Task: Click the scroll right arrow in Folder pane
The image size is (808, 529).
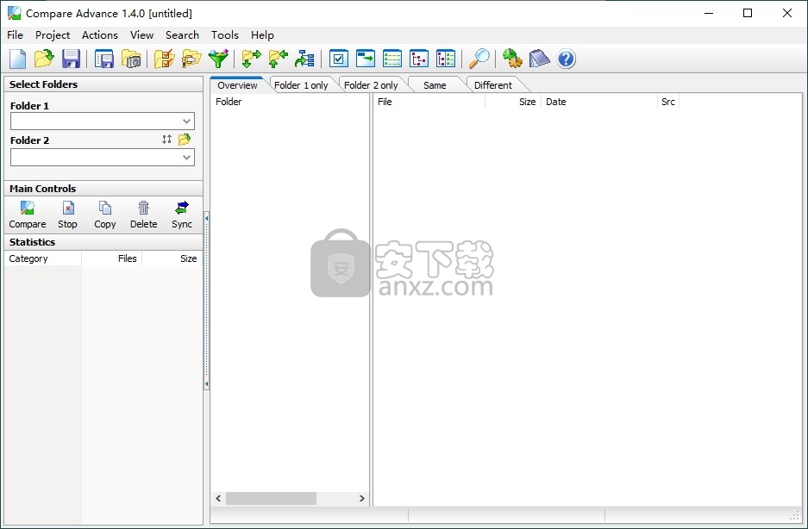Action: 361,498
